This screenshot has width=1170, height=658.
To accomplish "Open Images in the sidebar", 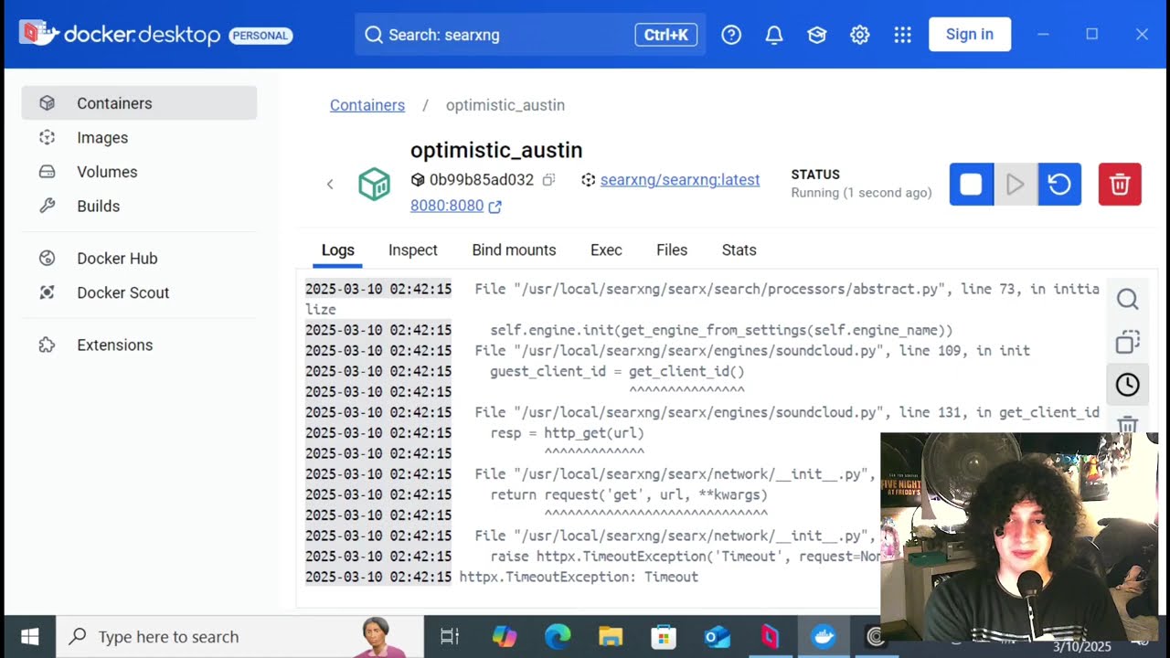I will tap(139, 137).
